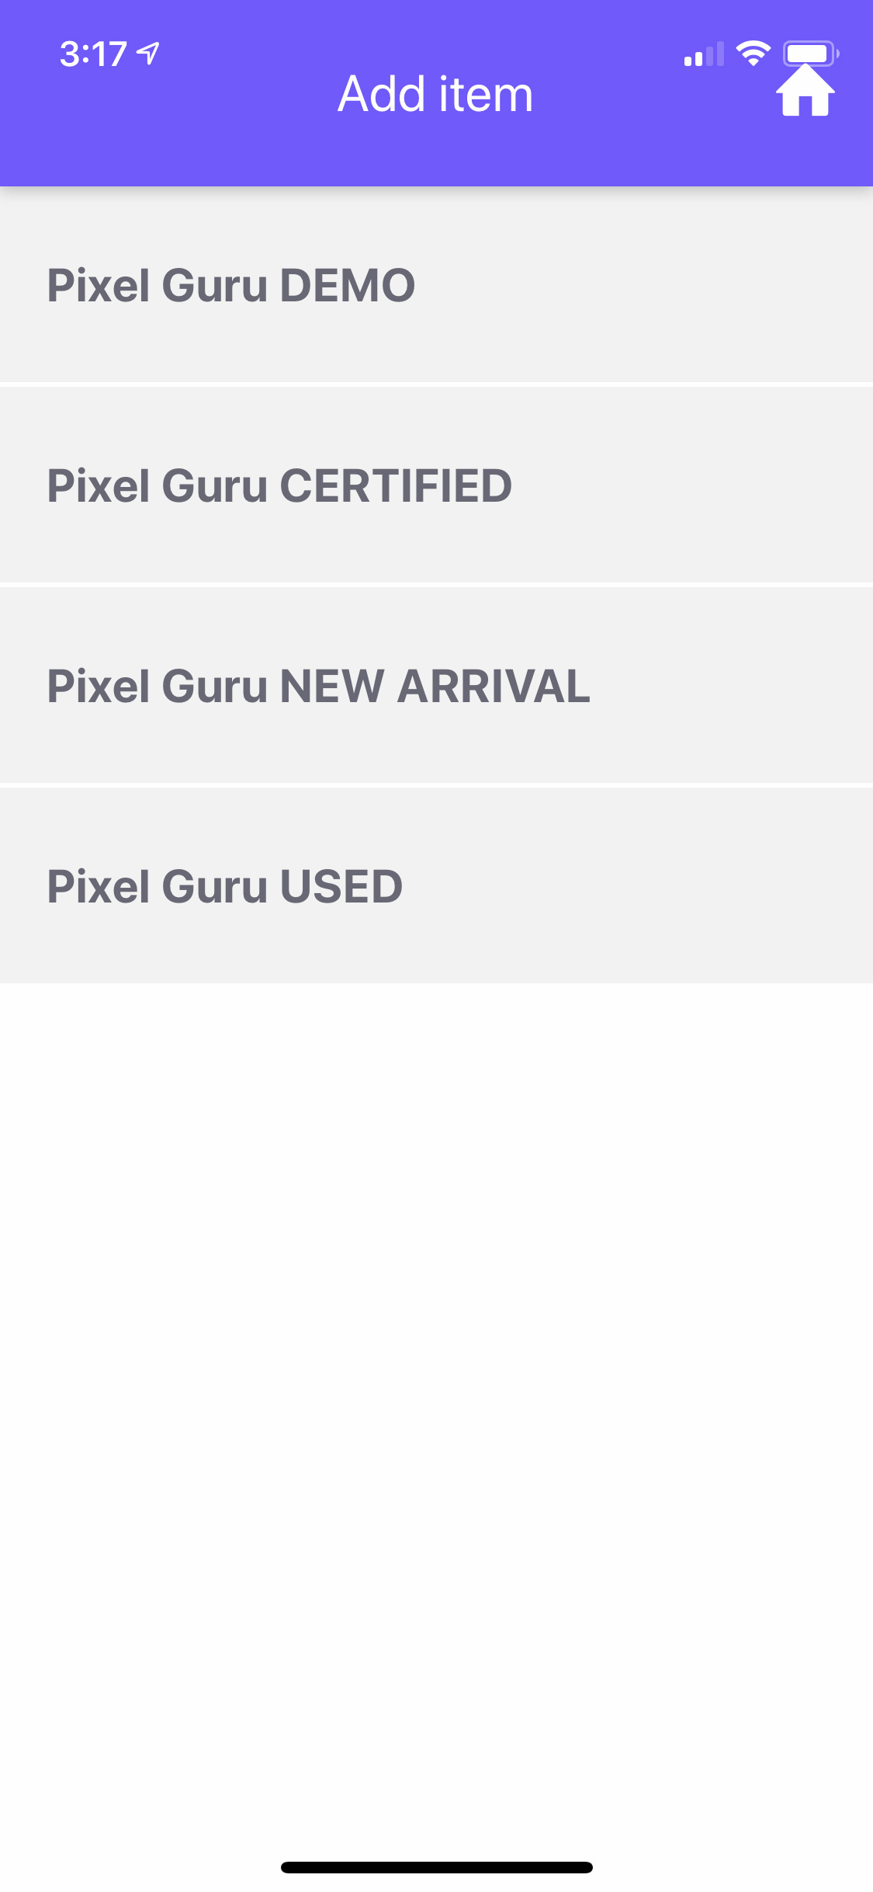
Task: Click the empty right side of the DEMO row
Action: [x=644, y=285]
